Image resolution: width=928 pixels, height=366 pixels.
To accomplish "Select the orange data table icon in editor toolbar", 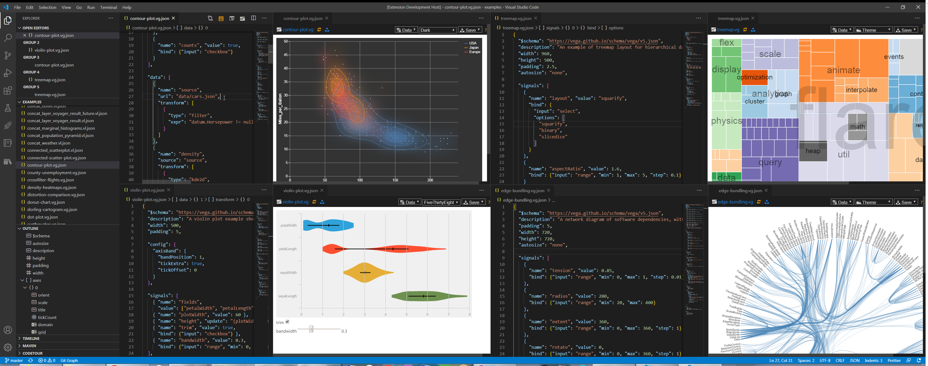I will point(221,18).
